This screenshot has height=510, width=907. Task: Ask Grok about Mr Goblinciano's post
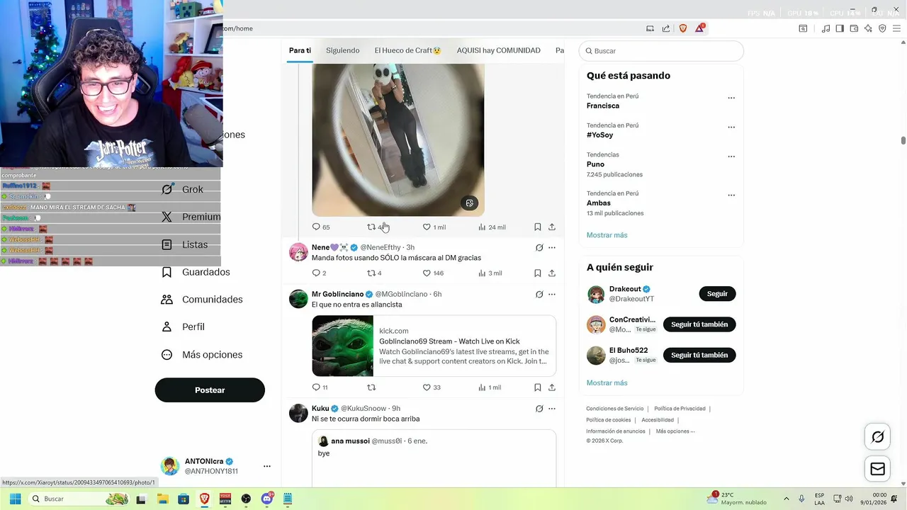(x=539, y=294)
